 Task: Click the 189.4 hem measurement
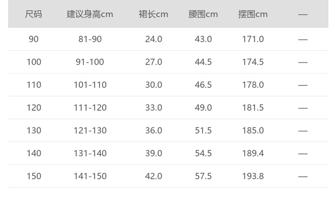[253, 153]
